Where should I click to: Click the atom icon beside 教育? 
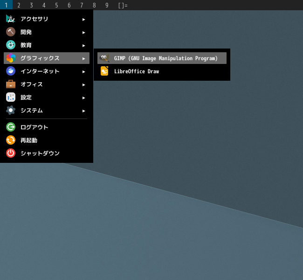click(x=11, y=45)
